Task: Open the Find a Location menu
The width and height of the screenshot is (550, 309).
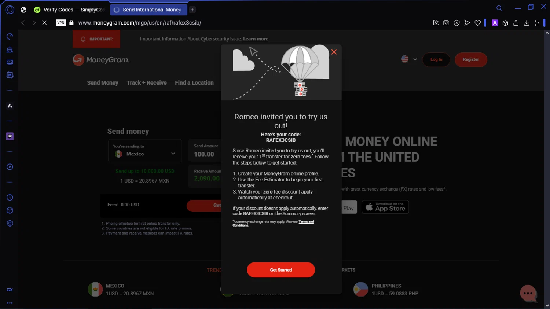Action: pos(194,83)
